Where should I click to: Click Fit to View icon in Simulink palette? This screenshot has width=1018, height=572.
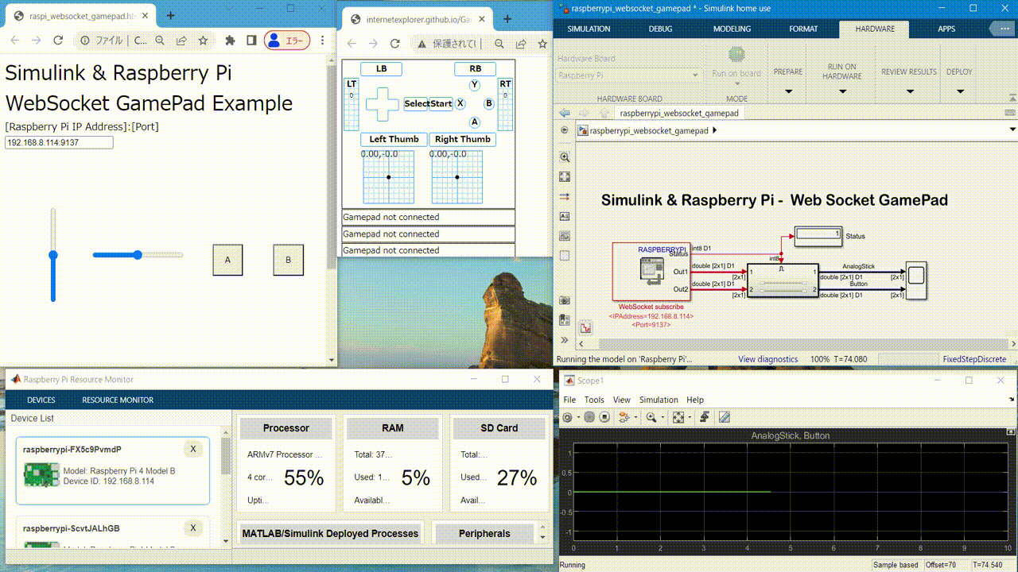point(565,176)
